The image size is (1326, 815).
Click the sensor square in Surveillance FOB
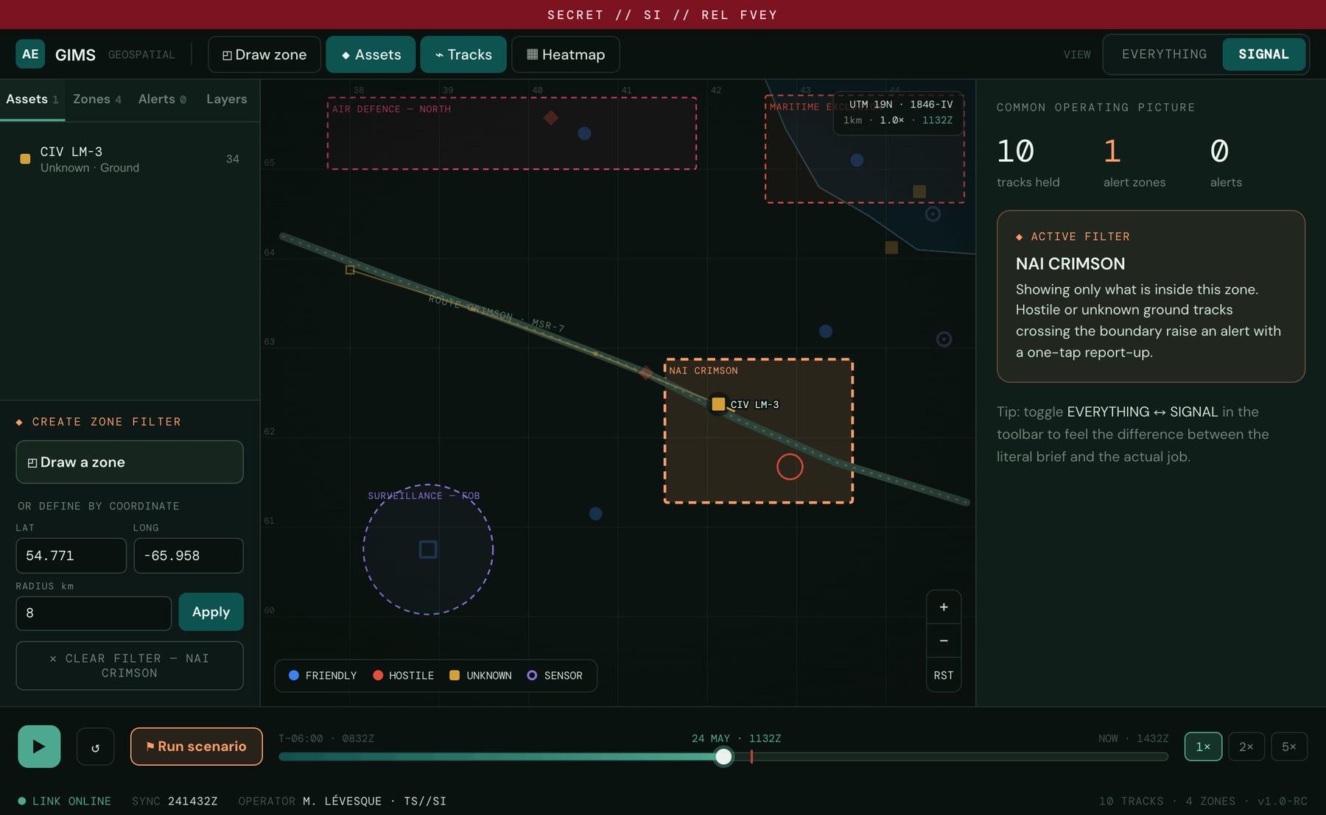pyautogui.click(x=428, y=549)
